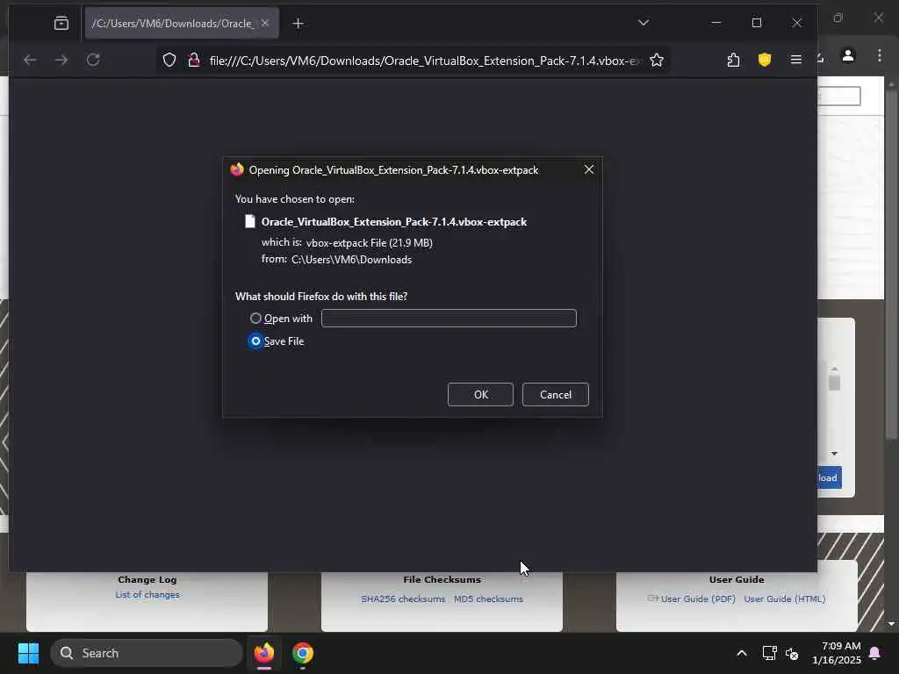Show hidden system tray icons
The height and width of the screenshot is (674, 899).
coord(741,653)
